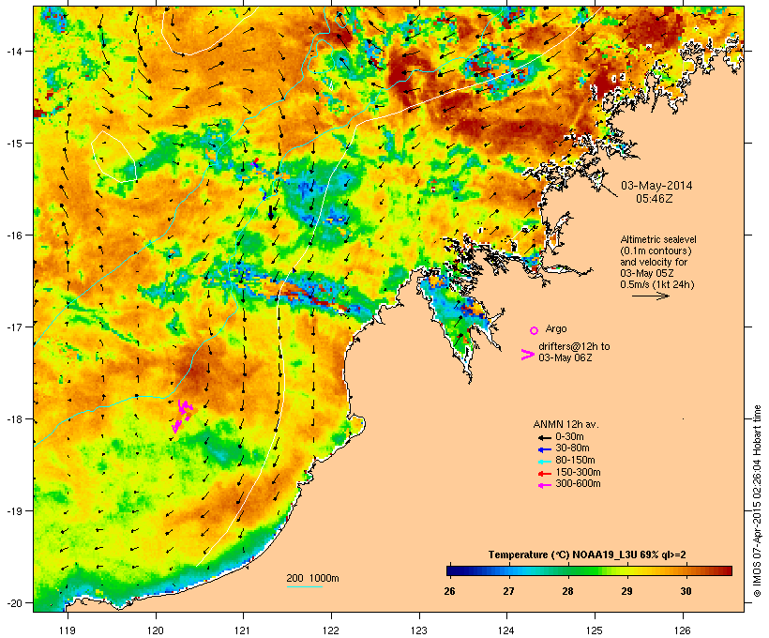Click the 200 1000m depth contour label
Viewport: 769px width, 638px height.
point(312,578)
